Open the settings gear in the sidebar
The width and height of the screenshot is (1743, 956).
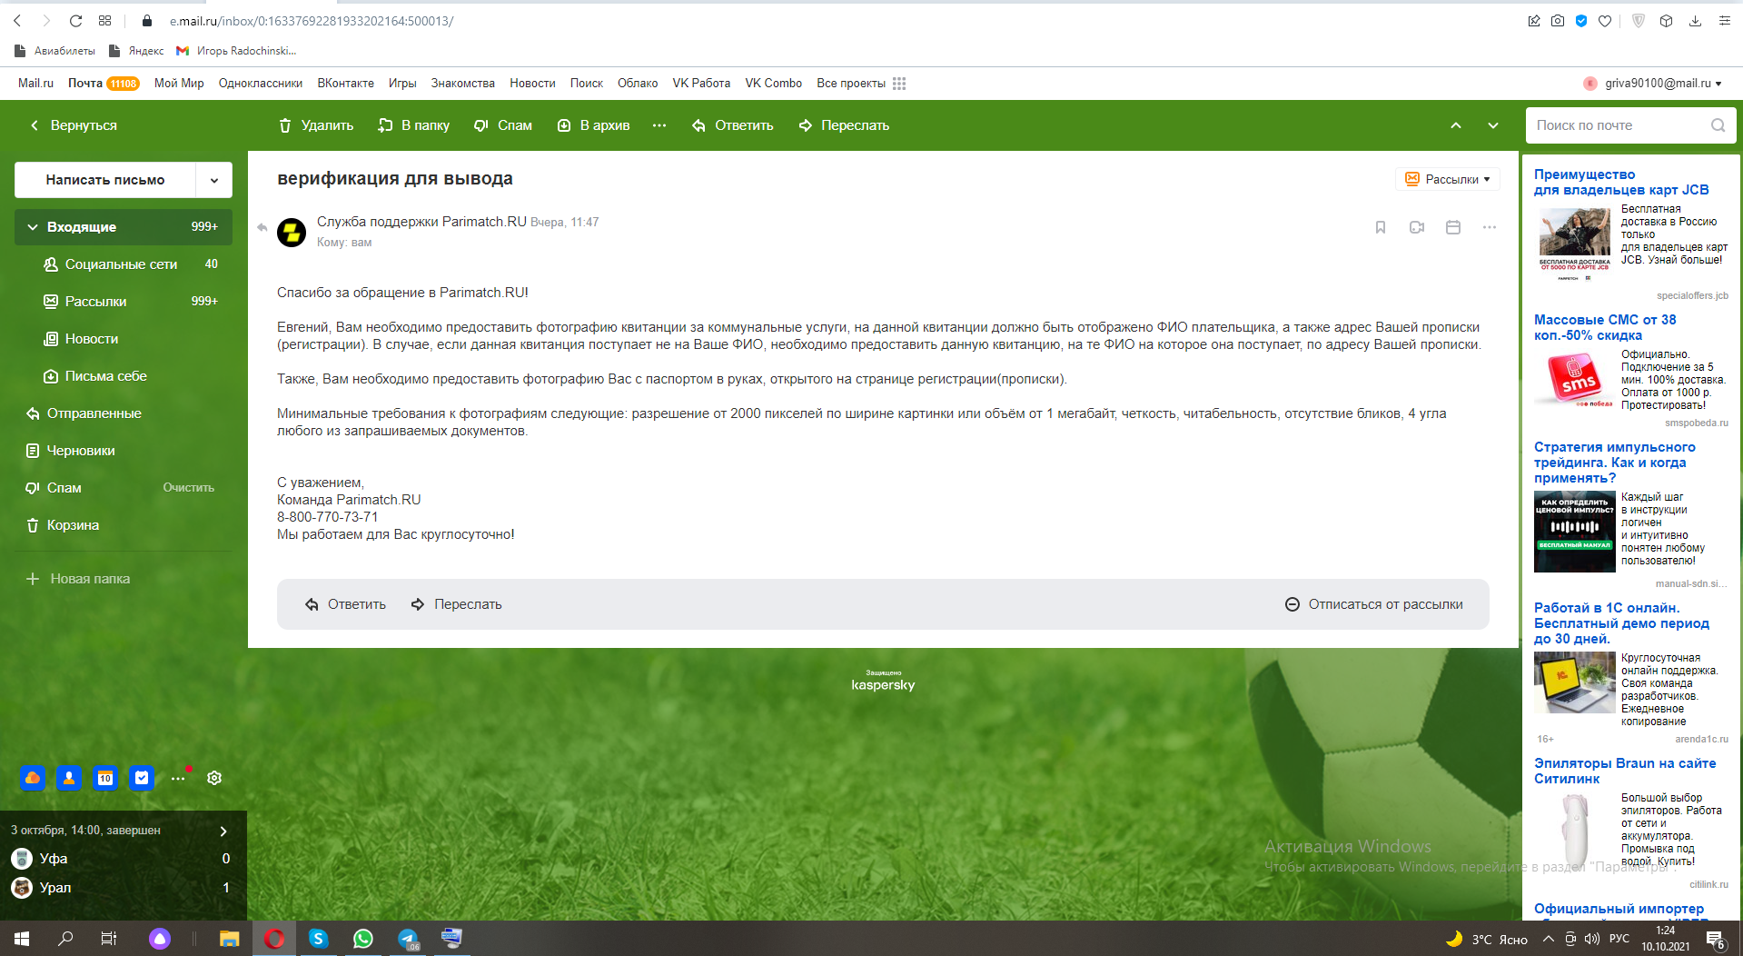pyautogui.click(x=214, y=778)
